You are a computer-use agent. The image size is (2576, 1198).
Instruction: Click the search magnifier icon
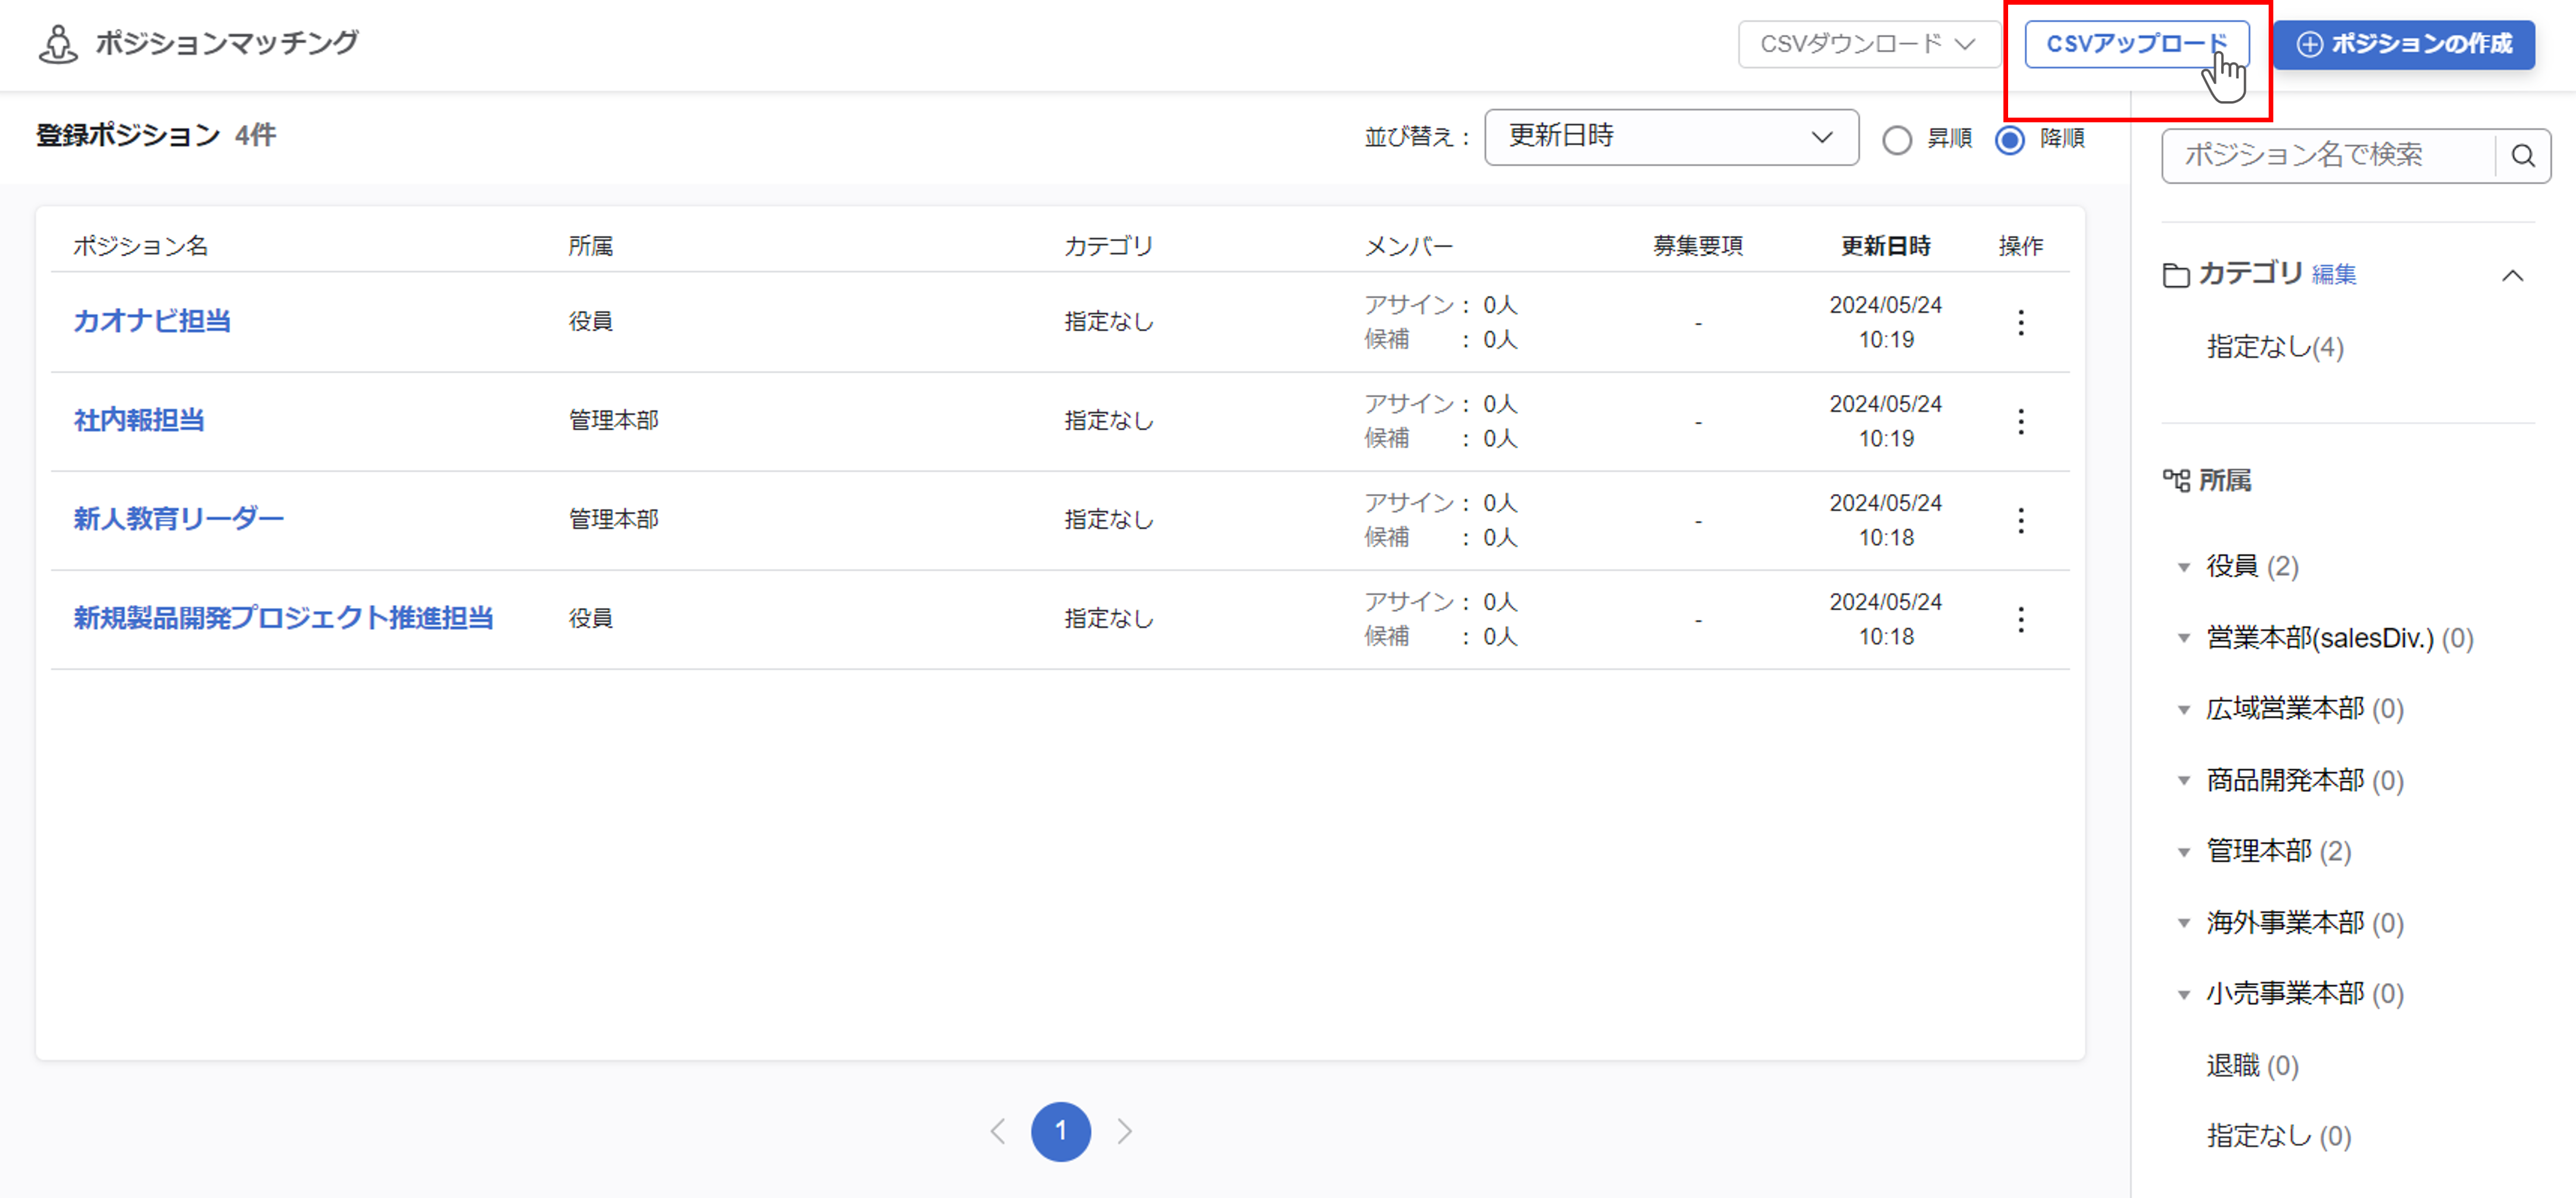(x=2522, y=156)
